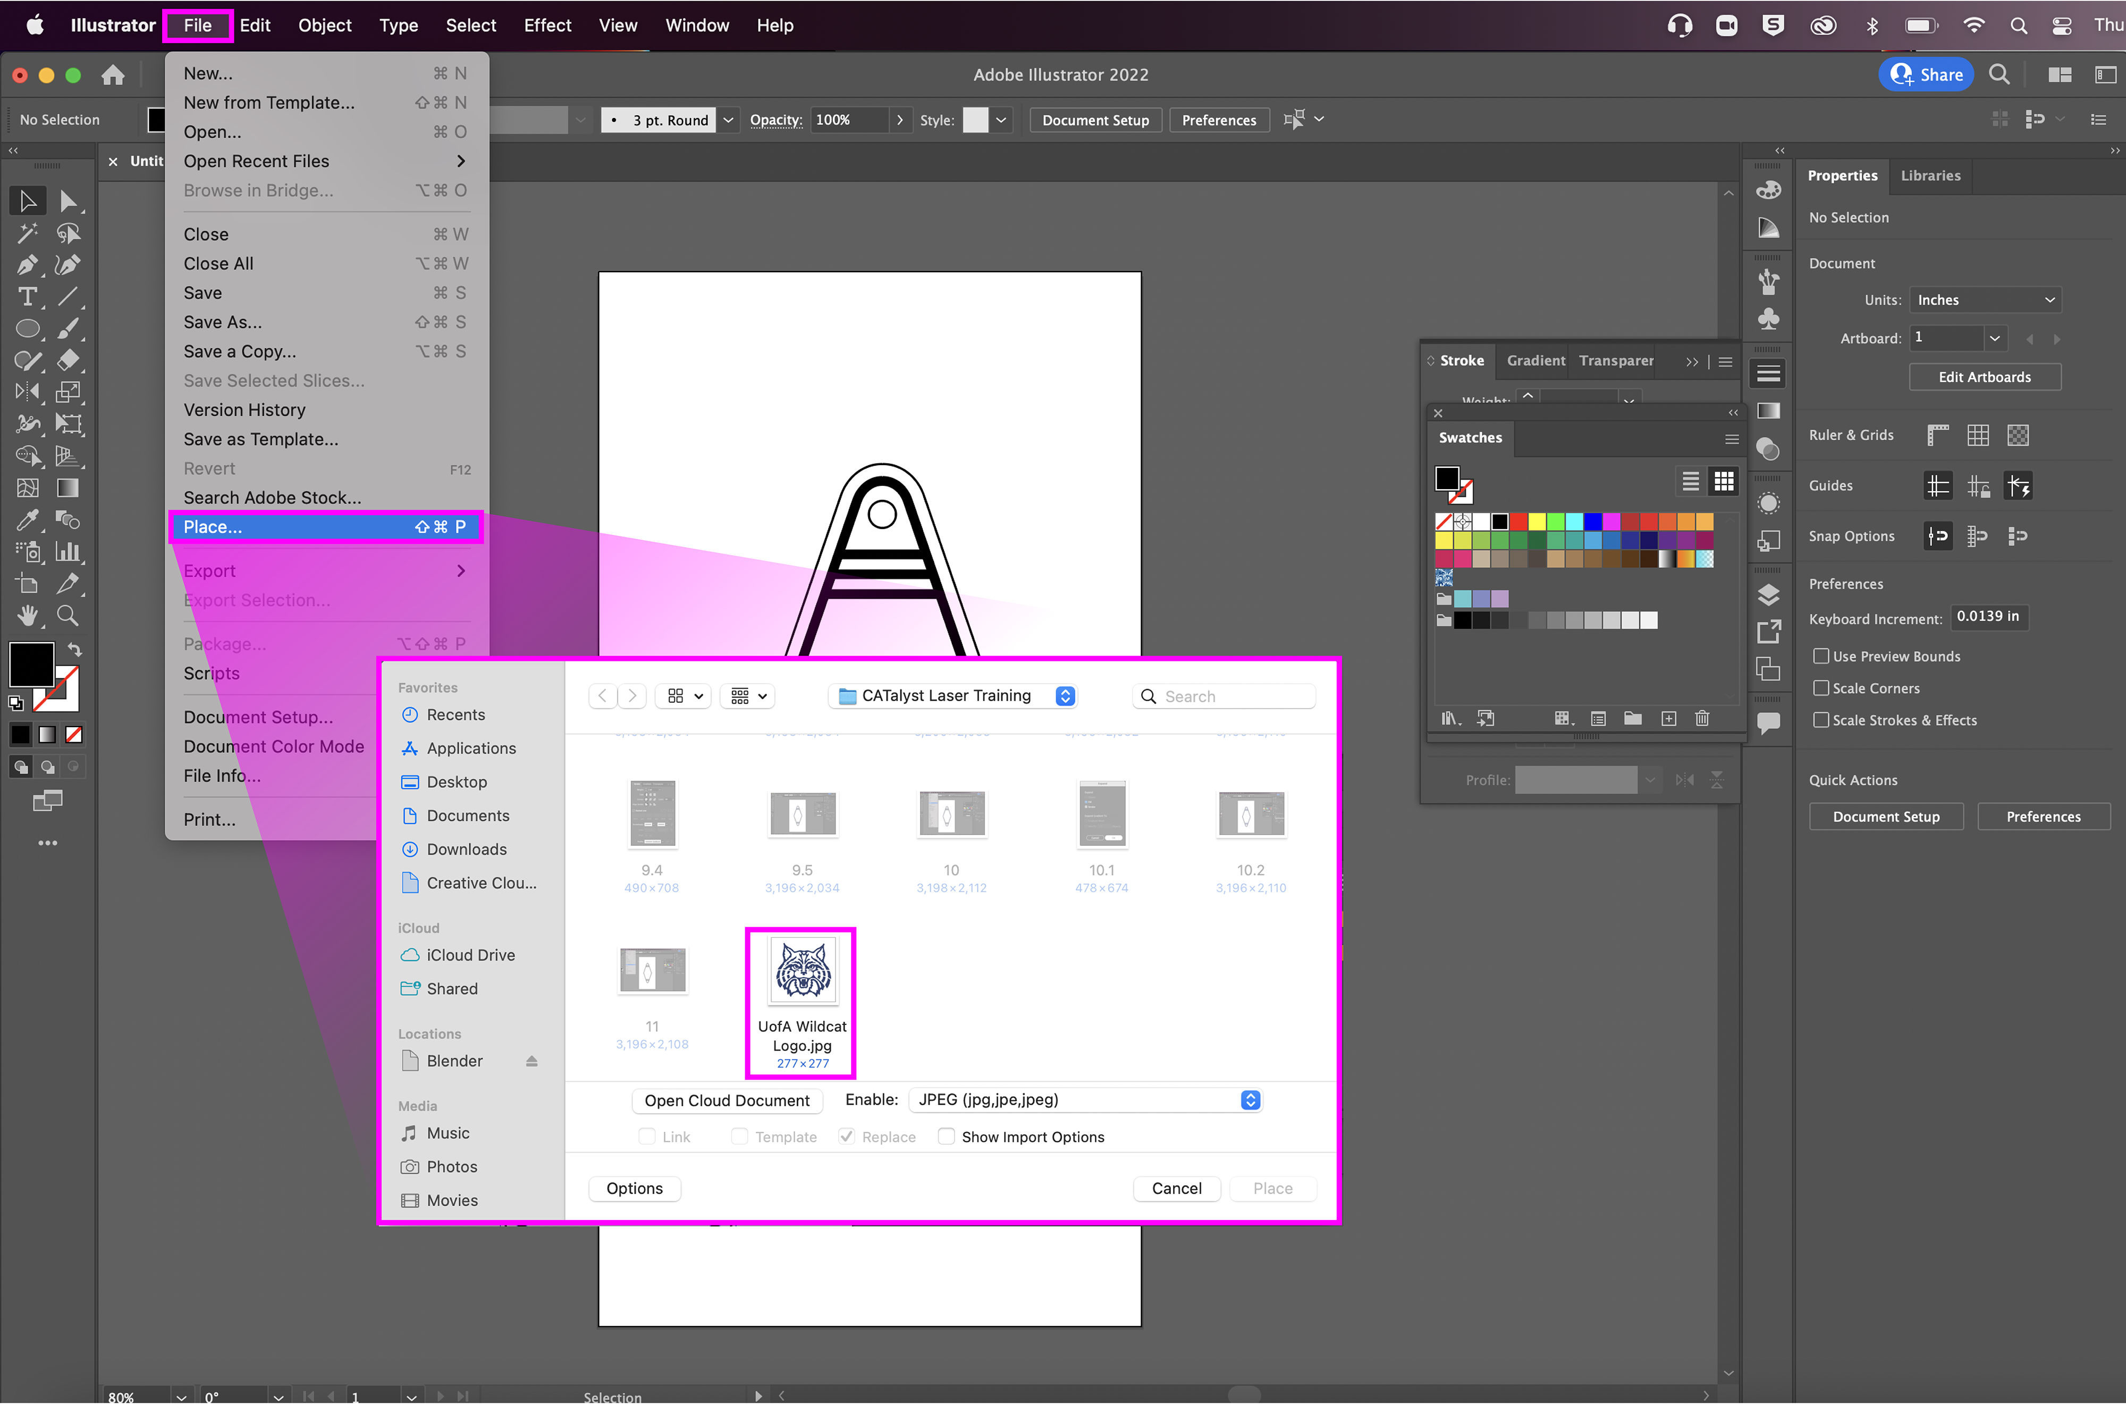Delete swatch with trash icon
2126x1404 pixels.
pyautogui.click(x=1702, y=718)
